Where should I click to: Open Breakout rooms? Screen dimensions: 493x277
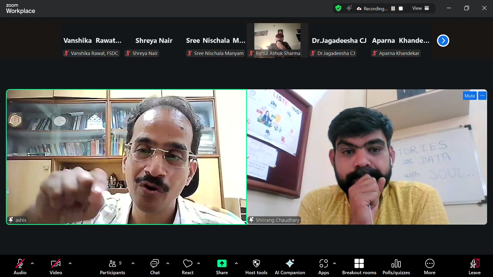(x=359, y=266)
